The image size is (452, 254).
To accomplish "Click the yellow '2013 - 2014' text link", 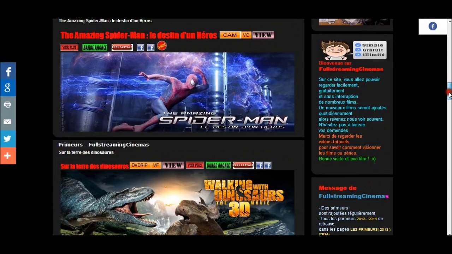I will coord(367,219).
